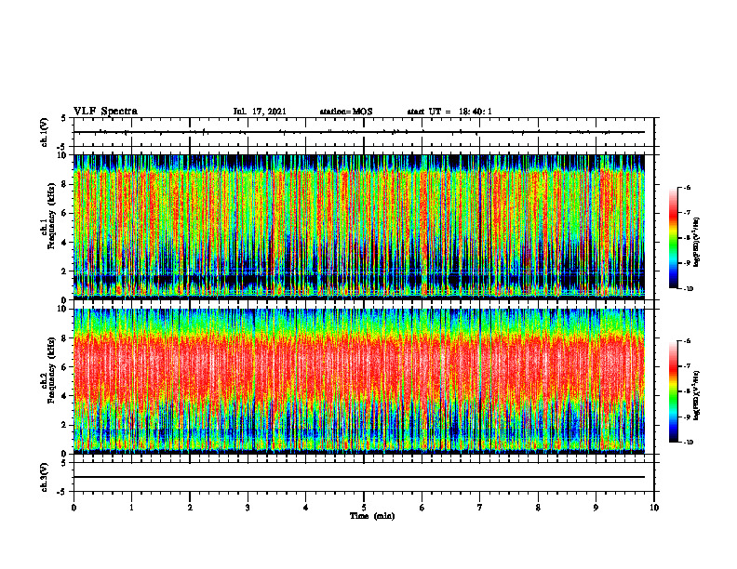Click time axis tick label "0"

[x=74, y=508]
